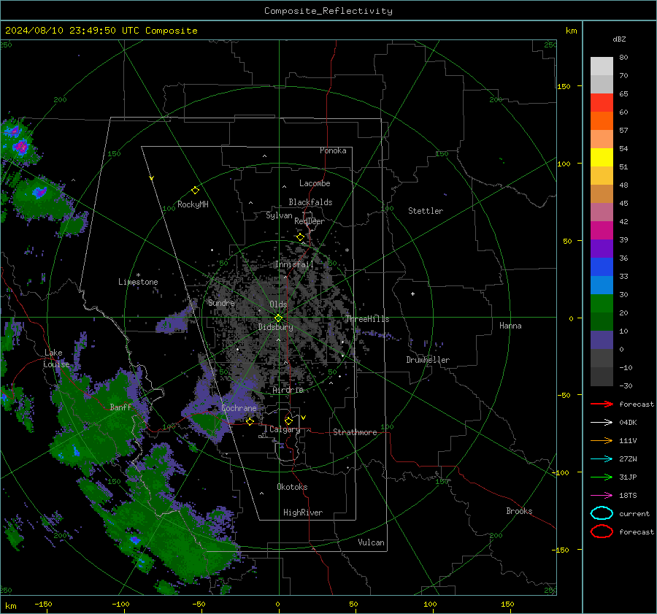Click the yellow diamond marker near RedDeer
657x614 pixels.
tap(300, 237)
